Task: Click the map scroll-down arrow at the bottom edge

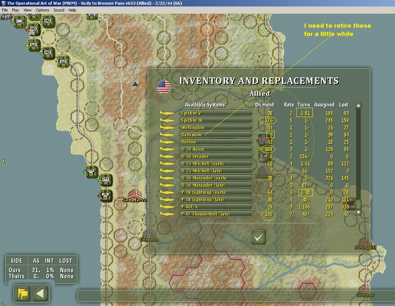Action: click(x=259, y=304)
